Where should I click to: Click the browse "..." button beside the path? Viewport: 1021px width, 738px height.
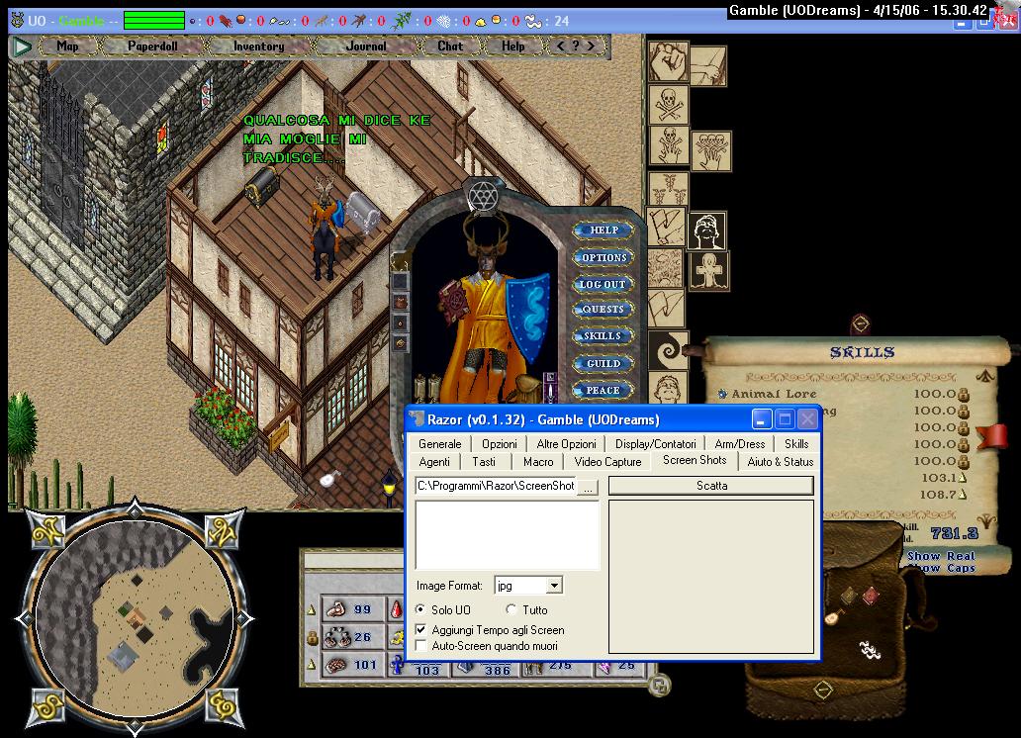588,488
